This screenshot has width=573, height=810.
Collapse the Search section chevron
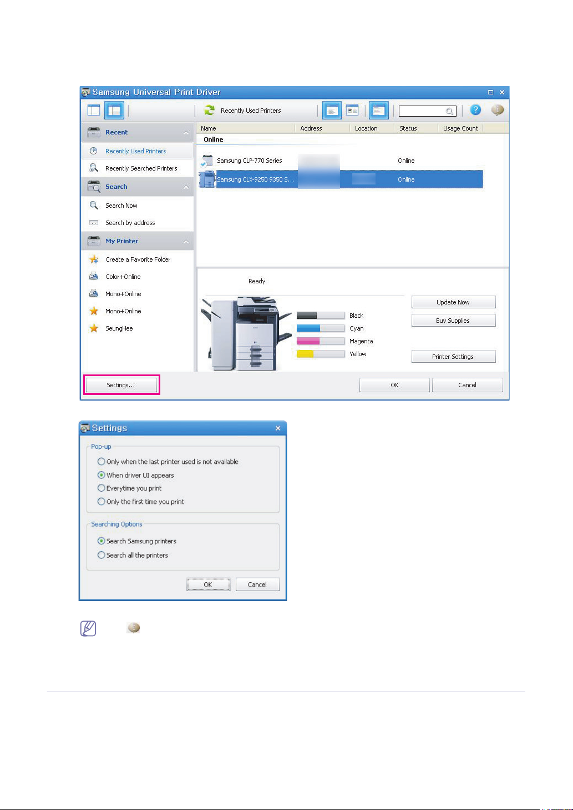(186, 187)
